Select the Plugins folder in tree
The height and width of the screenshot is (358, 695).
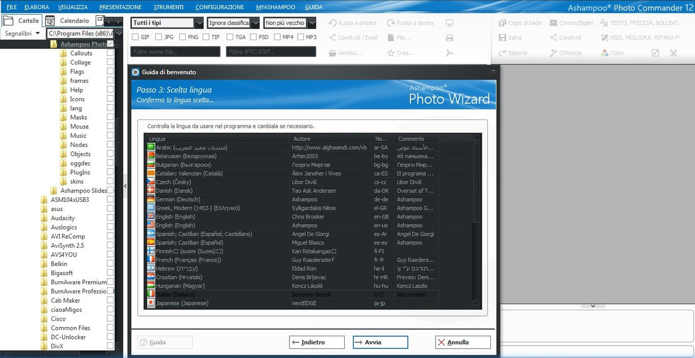click(x=80, y=172)
